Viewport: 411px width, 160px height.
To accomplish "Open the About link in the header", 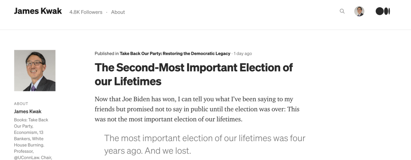I will tap(118, 12).
